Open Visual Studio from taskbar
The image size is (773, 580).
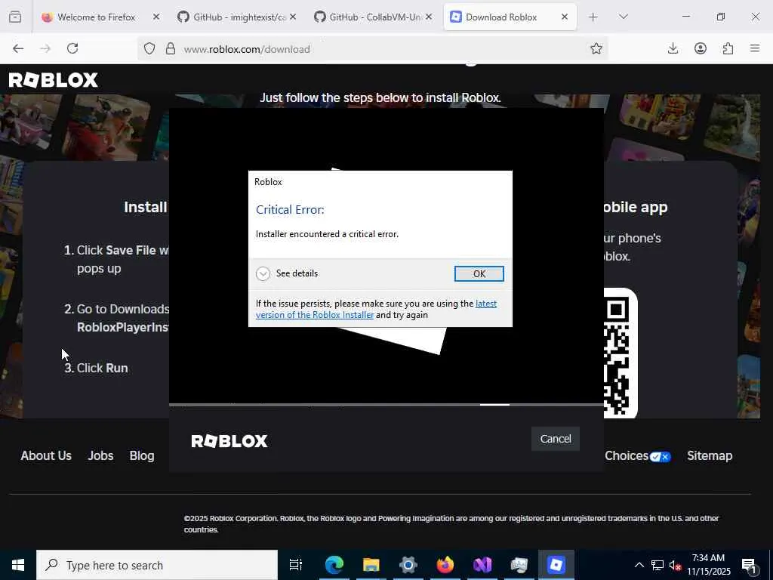click(482, 565)
